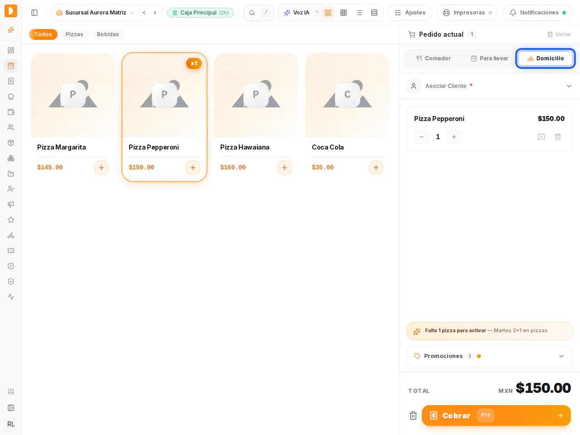580x435 pixels.
Task: Open Sucursal Aurora Matriz branch dropdown
Action: pyautogui.click(x=95, y=13)
